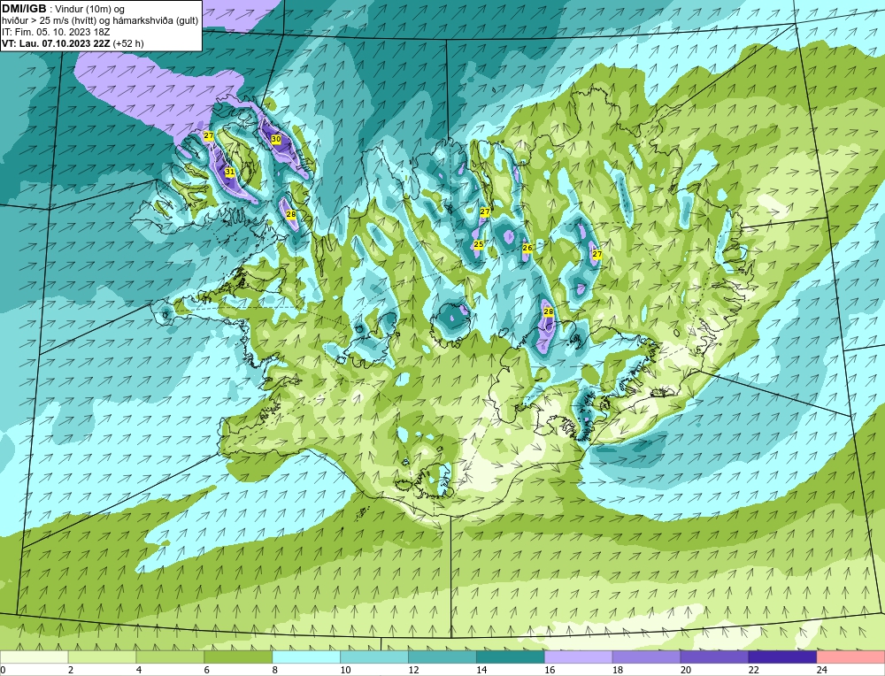The width and height of the screenshot is (885, 676).
Task: Pick the 10–12 m/s teal swatch
Action: click(x=374, y=657)
